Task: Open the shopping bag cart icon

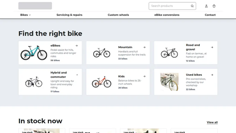Action: [214, 6]
